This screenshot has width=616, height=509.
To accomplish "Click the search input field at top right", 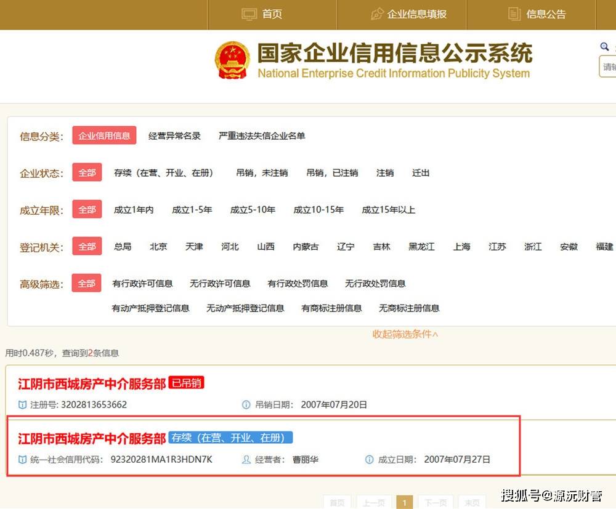I will 609,67.
